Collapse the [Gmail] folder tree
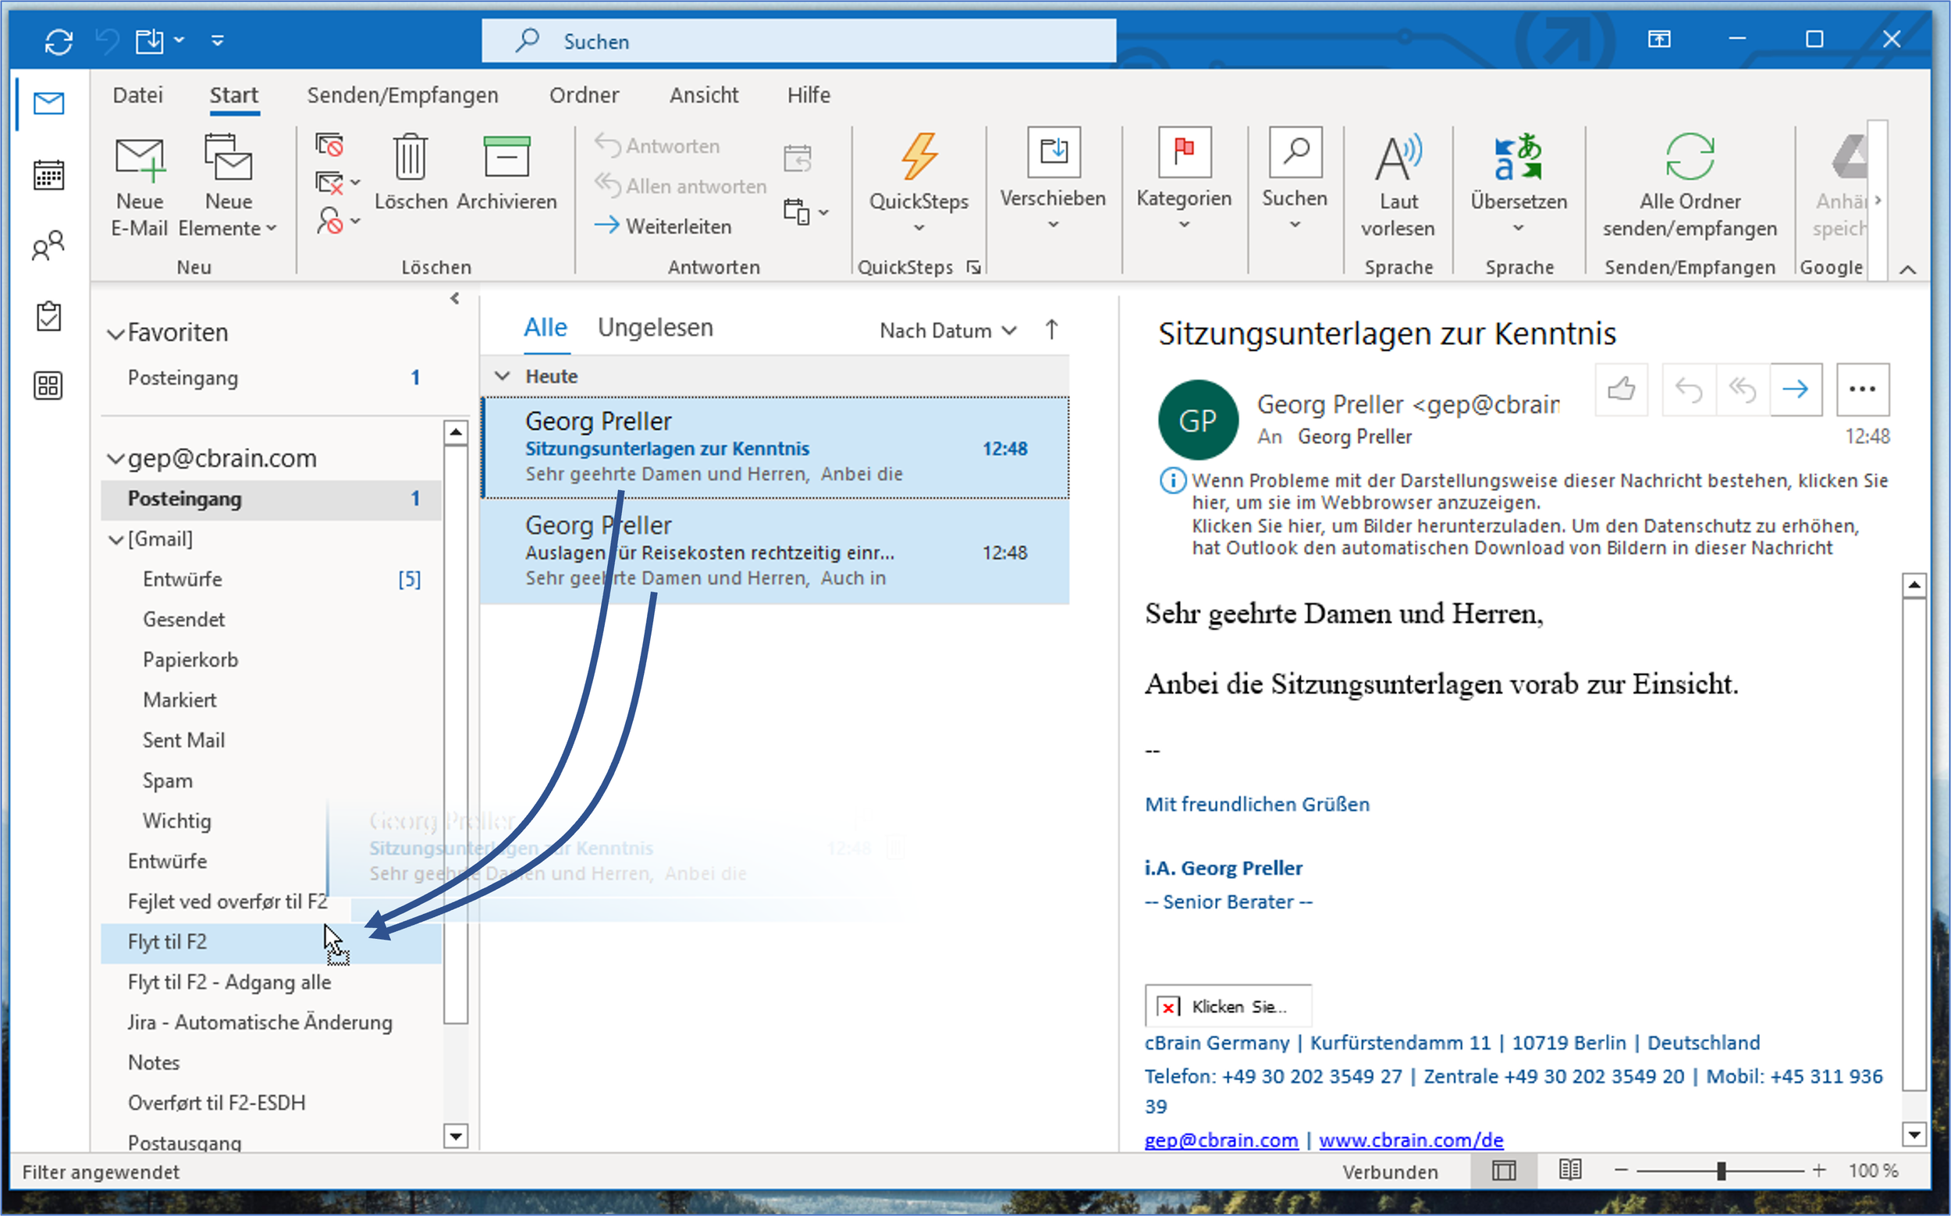This screenshot has width=1951, height=1216. pos(115,539)
